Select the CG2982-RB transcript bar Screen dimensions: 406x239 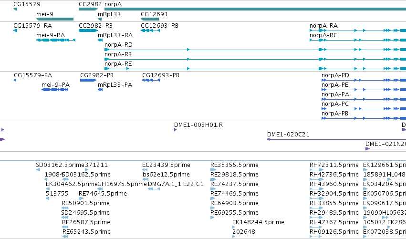point(88,31)
